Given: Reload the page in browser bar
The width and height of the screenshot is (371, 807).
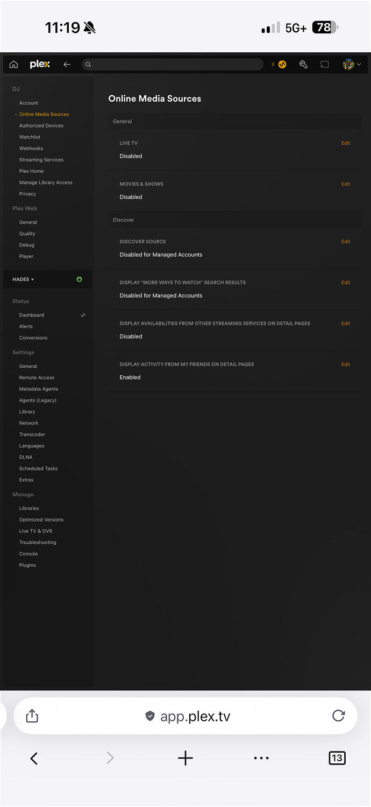Looking at the screenshot, I should coord(338,715).
